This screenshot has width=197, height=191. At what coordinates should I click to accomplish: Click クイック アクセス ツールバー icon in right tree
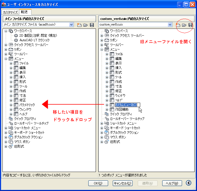coord(107,36)
